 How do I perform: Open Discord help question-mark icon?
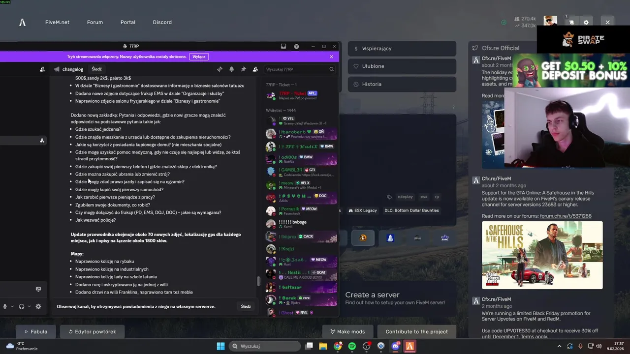tap(296, 46)
